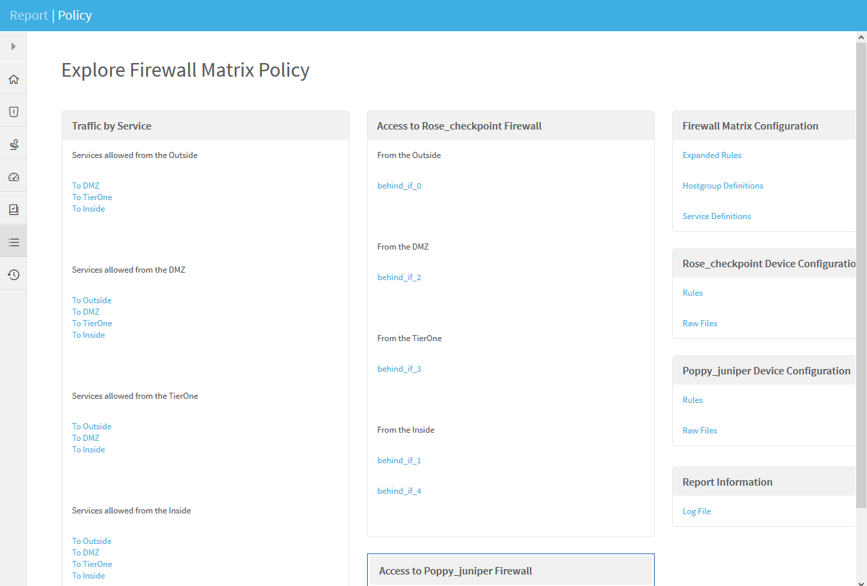Open the Expanded Rules link

[x=712, y=155]
